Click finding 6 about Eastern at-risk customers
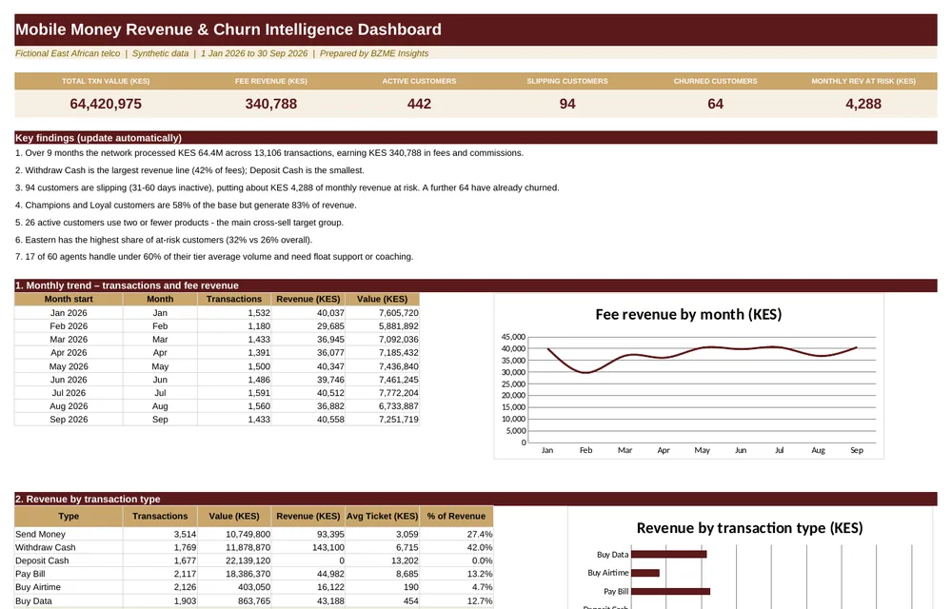Screen dimensions: 952x609 pyautogui.click(x=164, y=240)
